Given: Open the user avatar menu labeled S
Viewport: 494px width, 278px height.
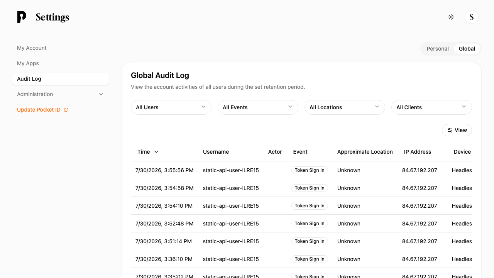Looking at the screenshot, I should 472,17.
